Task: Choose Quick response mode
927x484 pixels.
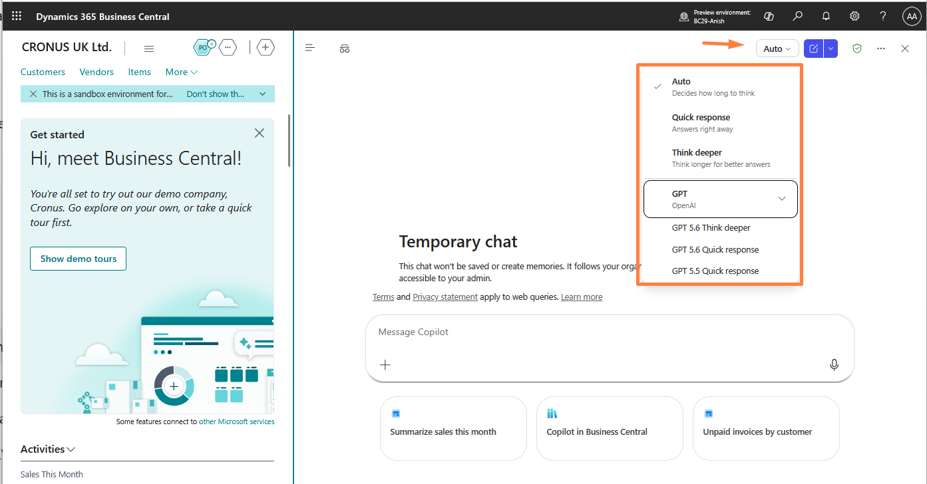Action: coord(721,122)
